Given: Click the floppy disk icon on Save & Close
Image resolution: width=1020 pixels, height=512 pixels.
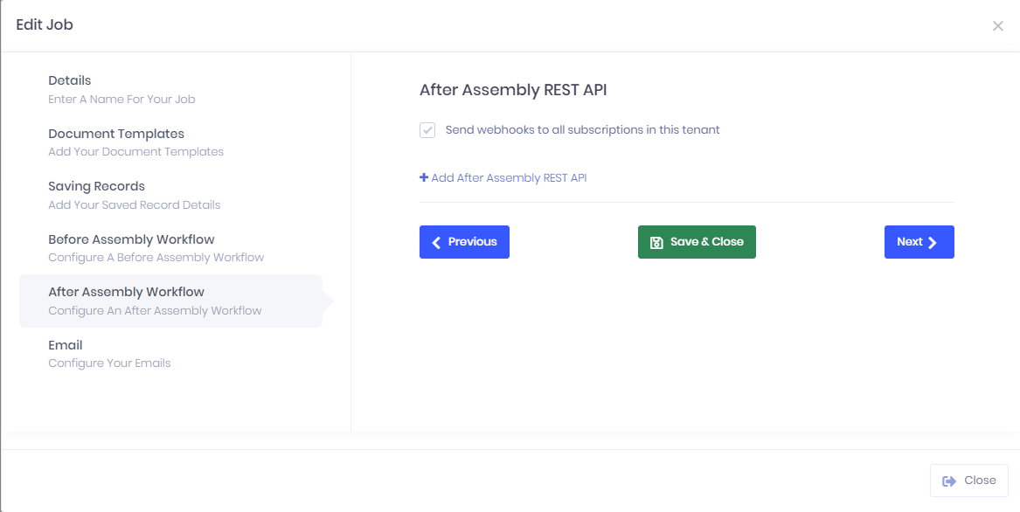Looking at the screenshot, I should click(x=657, y=242).
